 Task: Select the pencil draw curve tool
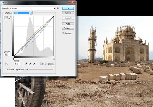click(x=10, y=18)
